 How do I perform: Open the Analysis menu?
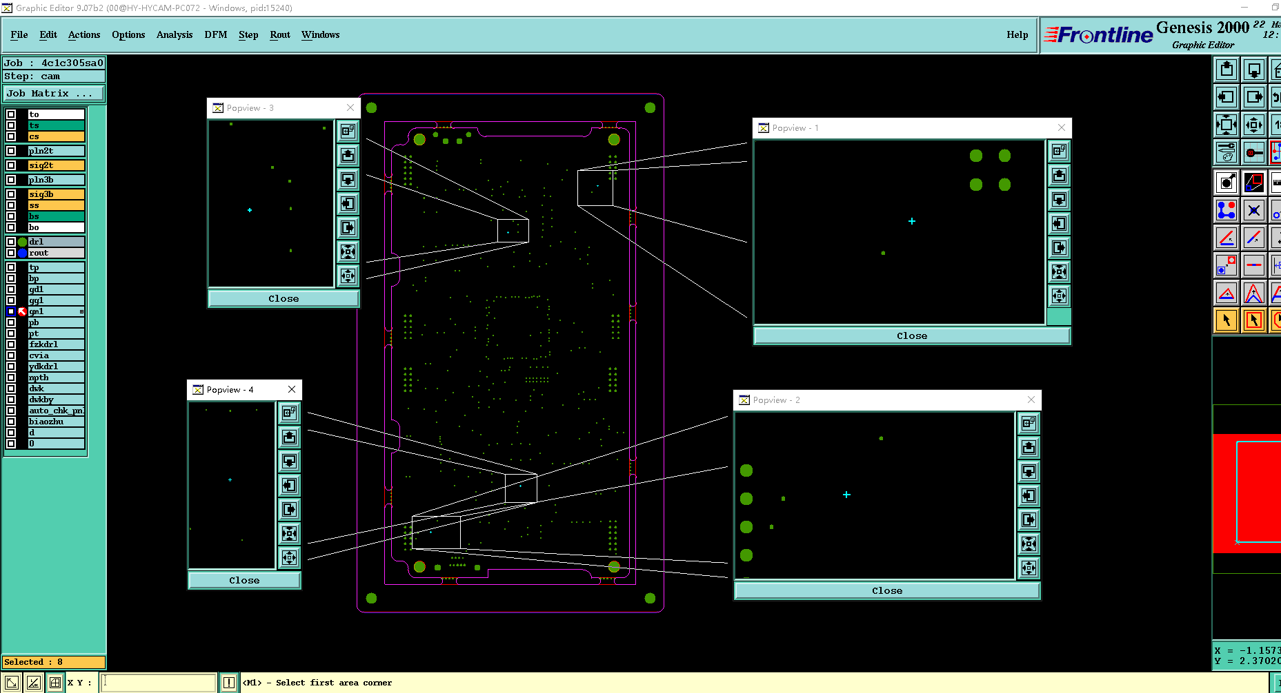(175, 34)
